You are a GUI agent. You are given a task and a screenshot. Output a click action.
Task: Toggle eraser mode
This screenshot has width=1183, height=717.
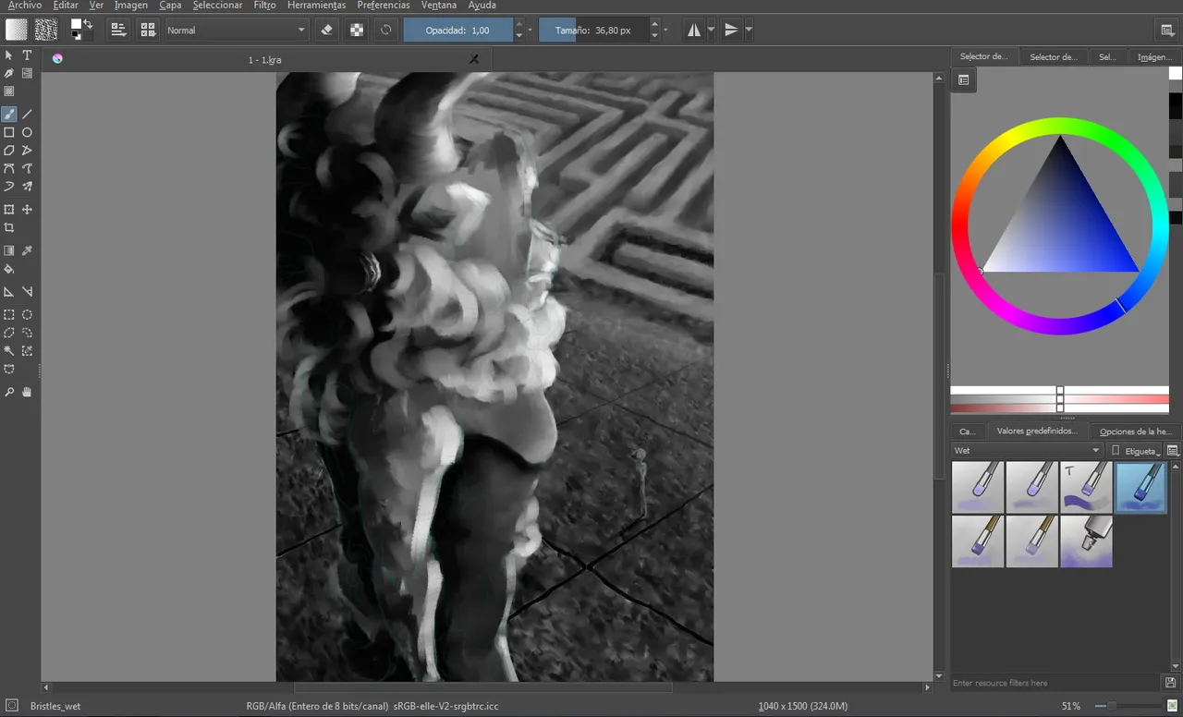tap(326, 30)
